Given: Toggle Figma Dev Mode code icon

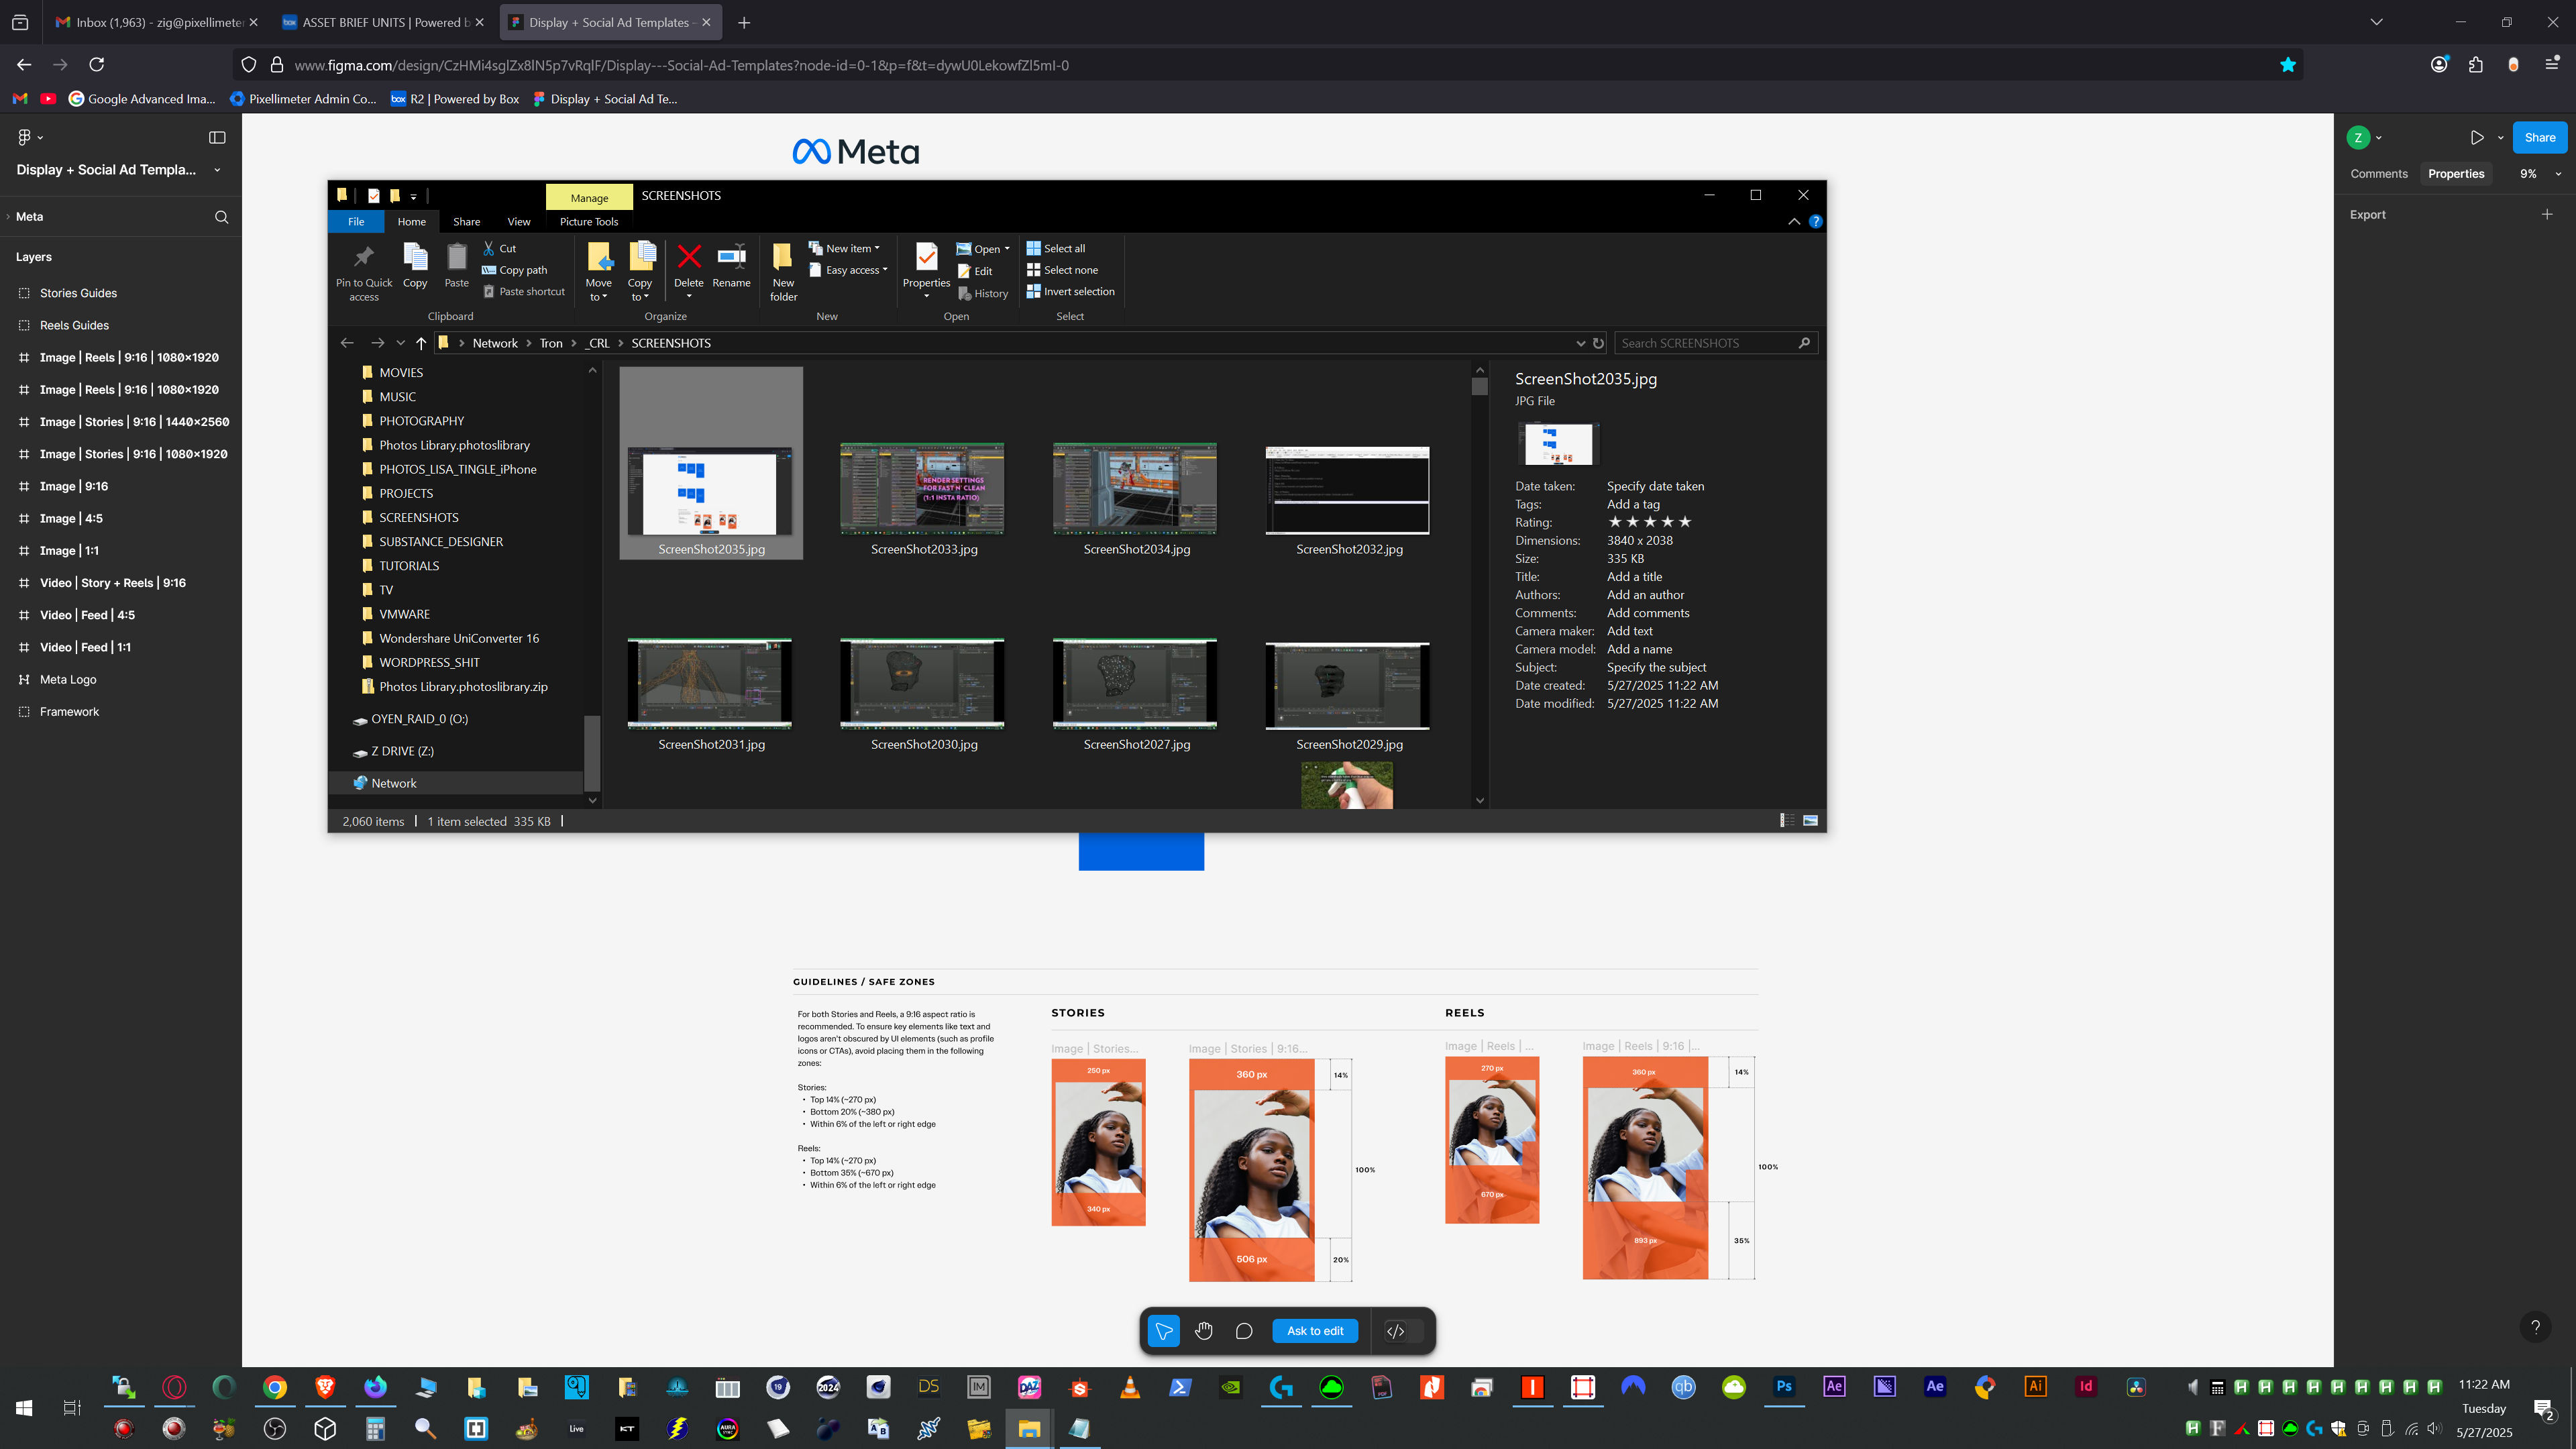Looking at the screenshot, I should [1396, 1331].
